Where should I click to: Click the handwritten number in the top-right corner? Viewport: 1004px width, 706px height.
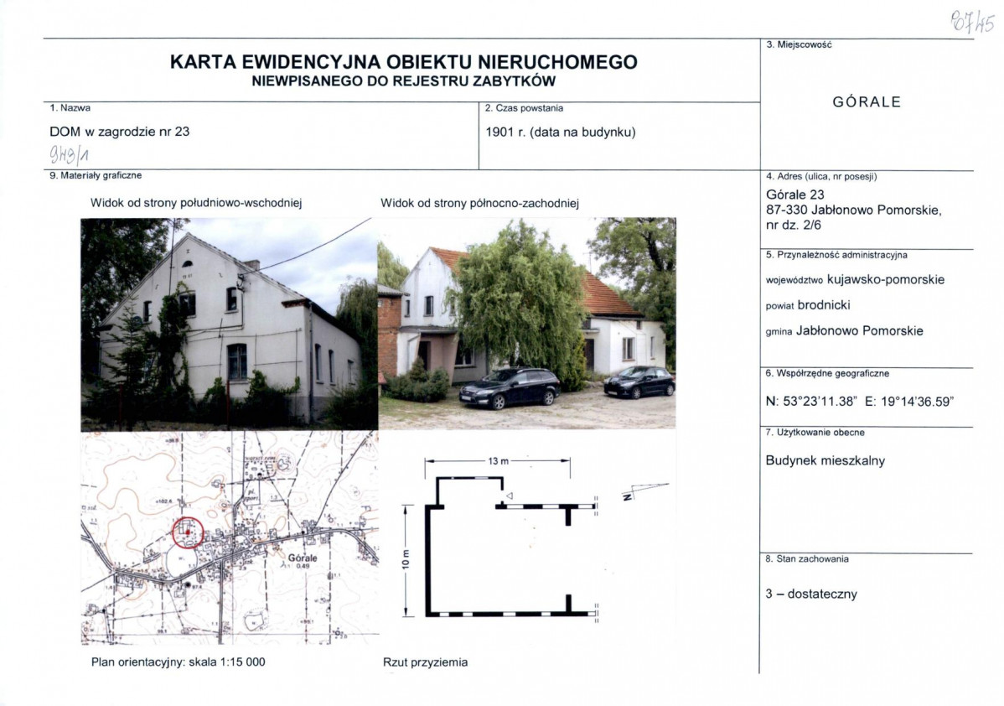coord(973,23)
